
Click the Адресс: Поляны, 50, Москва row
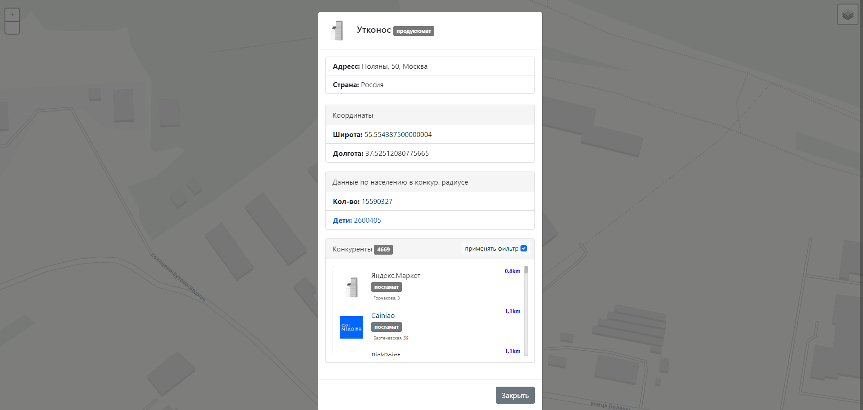430,66
